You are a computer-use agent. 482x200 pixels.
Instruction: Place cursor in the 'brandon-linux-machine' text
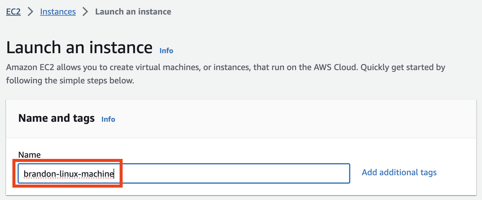[69, 174]
